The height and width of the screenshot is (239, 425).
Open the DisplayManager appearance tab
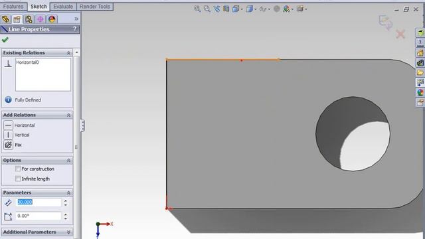tap(52, 19)
